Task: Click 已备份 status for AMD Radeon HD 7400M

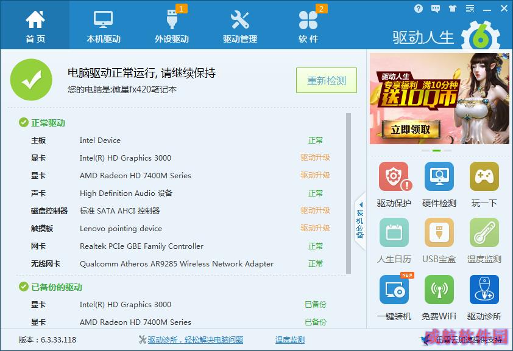Action: [x=316, y=322]
